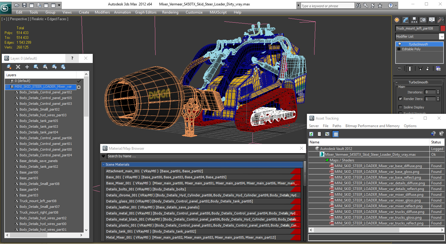Click the Perspective viewport label
This screenshot has height=244, width=446.
tap(18, 19)
